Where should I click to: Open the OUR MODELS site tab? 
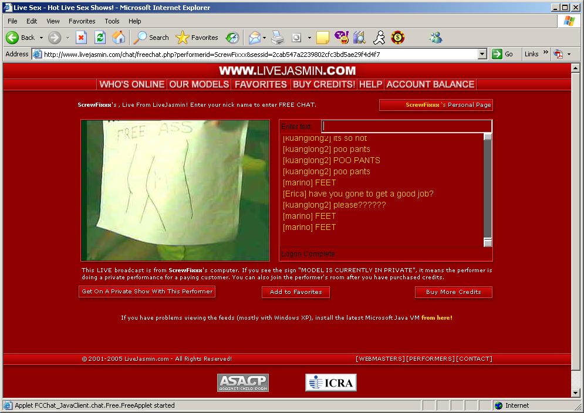tap(199, 84)
